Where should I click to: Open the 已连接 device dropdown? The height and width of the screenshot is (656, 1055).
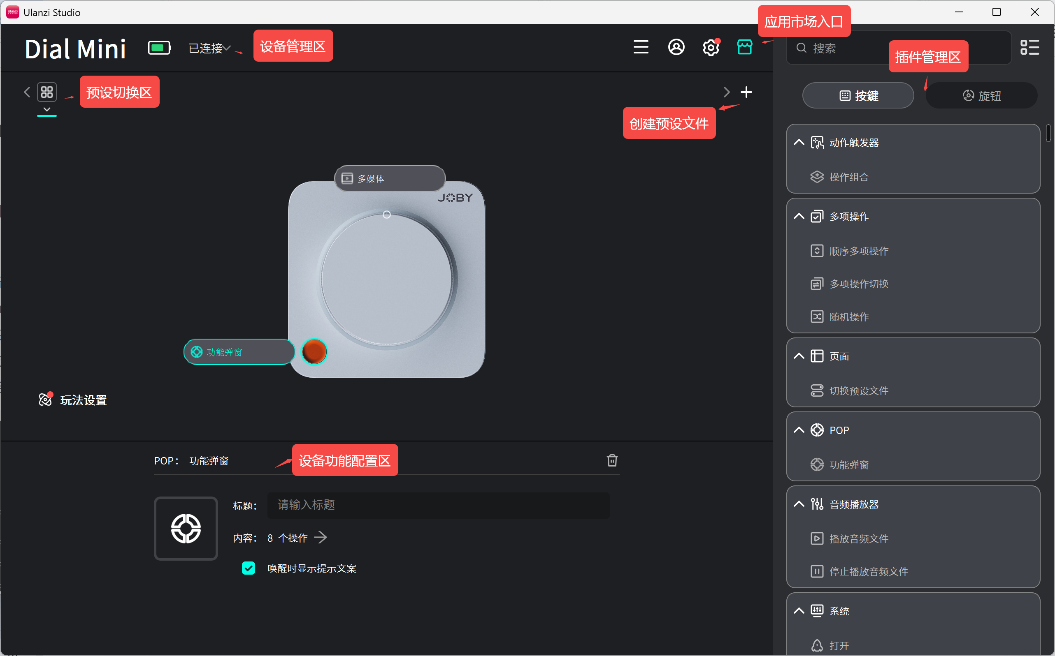[x=210, y=48]
